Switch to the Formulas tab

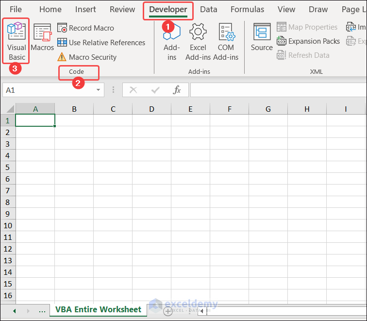click(247, 9)
